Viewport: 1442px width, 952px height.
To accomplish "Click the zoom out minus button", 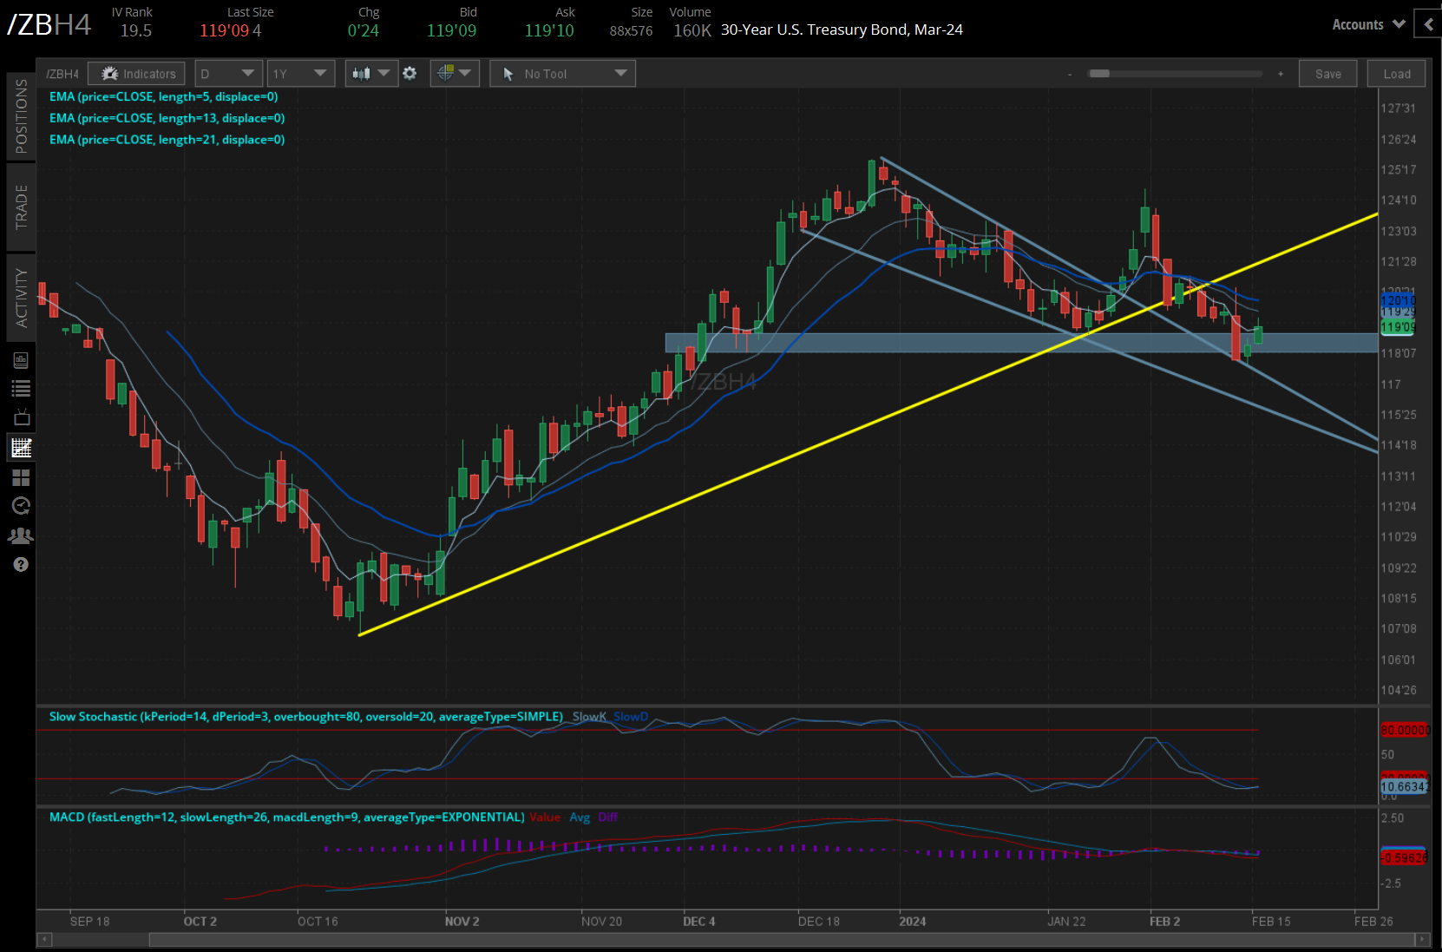I will [x=1070, y=75].
